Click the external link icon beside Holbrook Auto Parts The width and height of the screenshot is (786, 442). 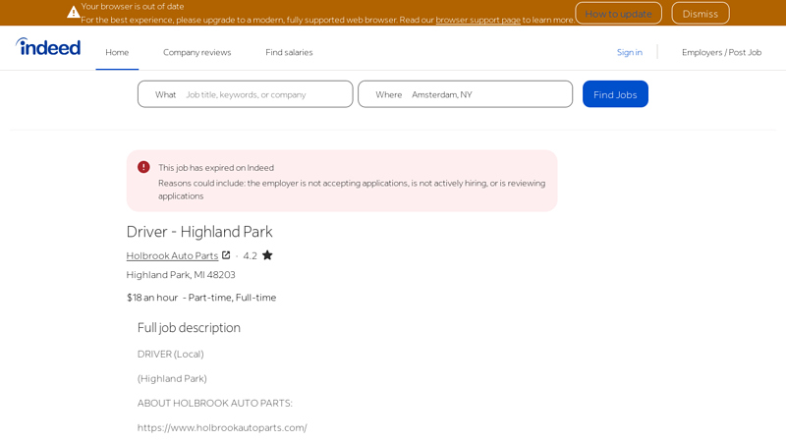[226, 255]
